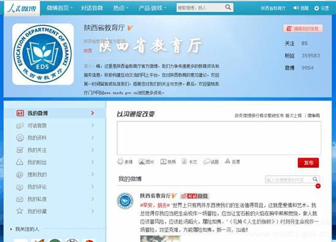
Task: Insert an emoticon with 表情 icon
Action: coord(120,161)
